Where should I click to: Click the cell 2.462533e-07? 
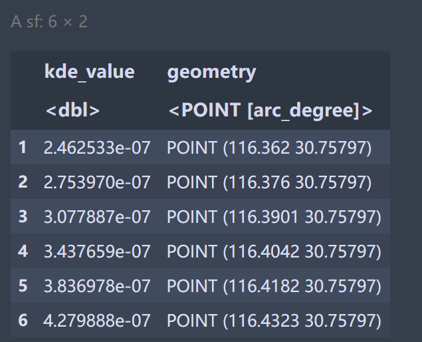[x=97, y=147]
